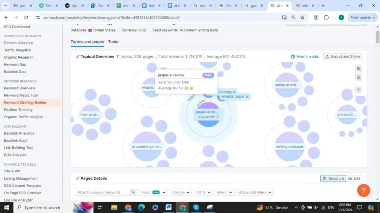Open Keyword Magic Tool in the sidebar
Viewport: 380px width, 213px height.
21,95
